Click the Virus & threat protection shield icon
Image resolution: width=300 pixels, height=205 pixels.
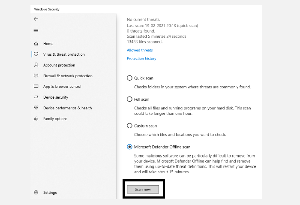[x=36, y=54]
